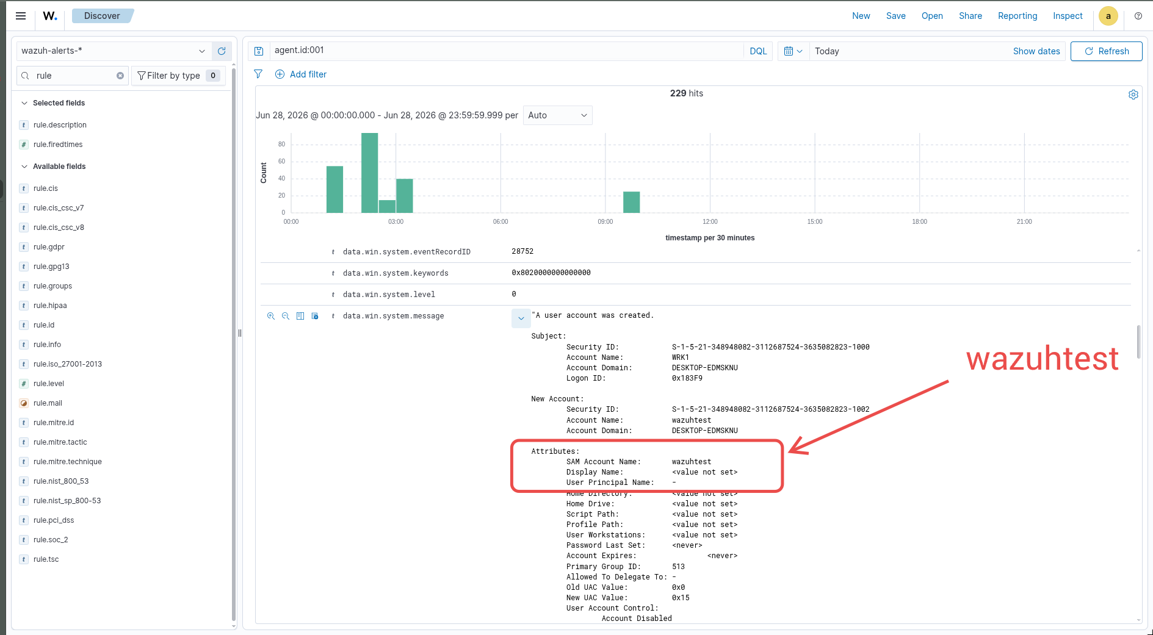Toggle message column in table
1153x635 pixels.
click(x=300, y=316)
